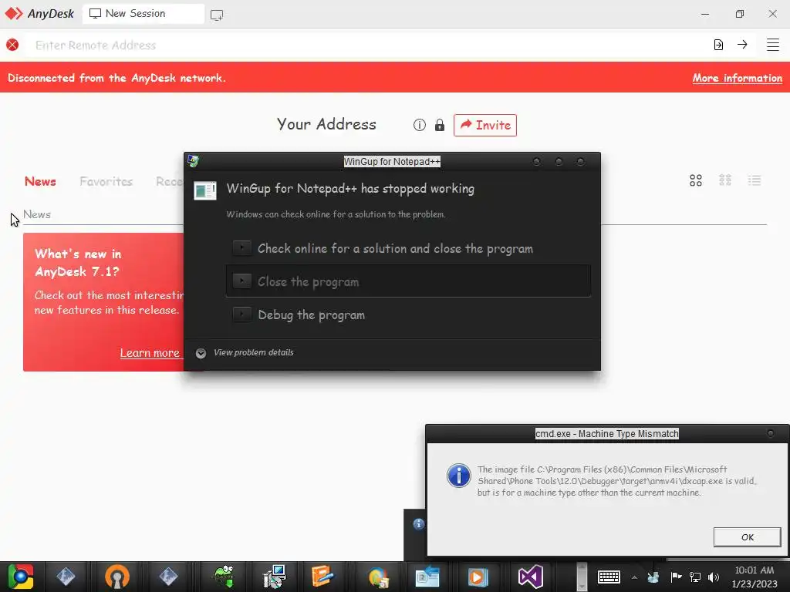Choose Debug the program
790x592 pixels.
coord(408,314)
